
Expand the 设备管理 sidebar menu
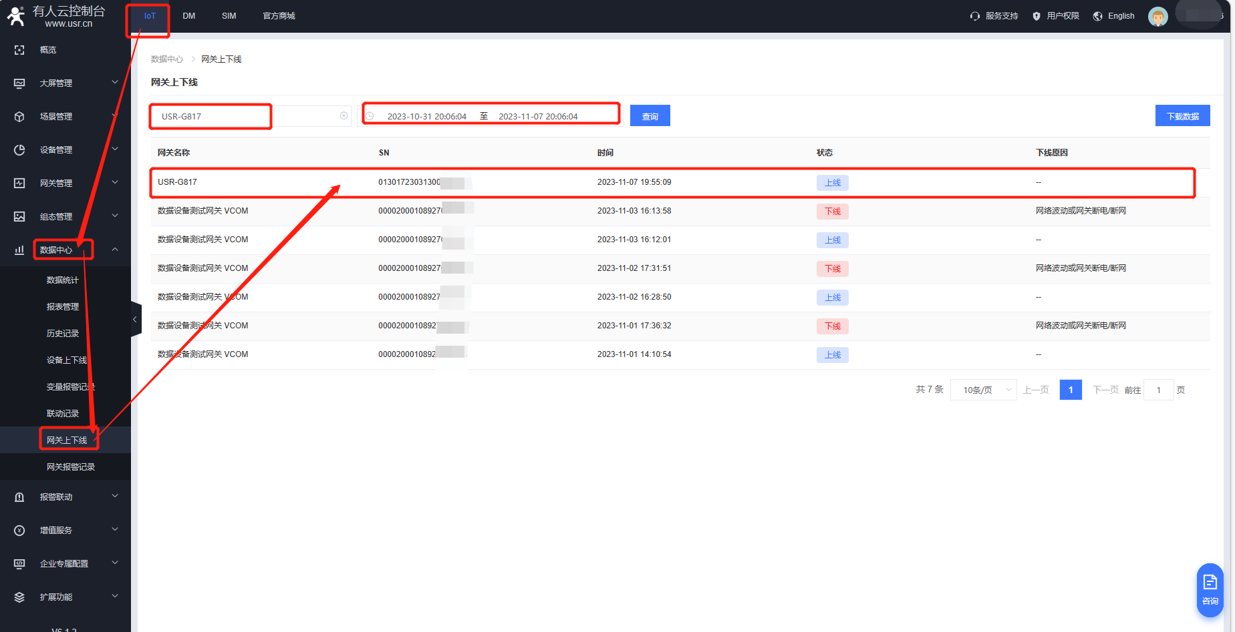click(x=65, y=149)
